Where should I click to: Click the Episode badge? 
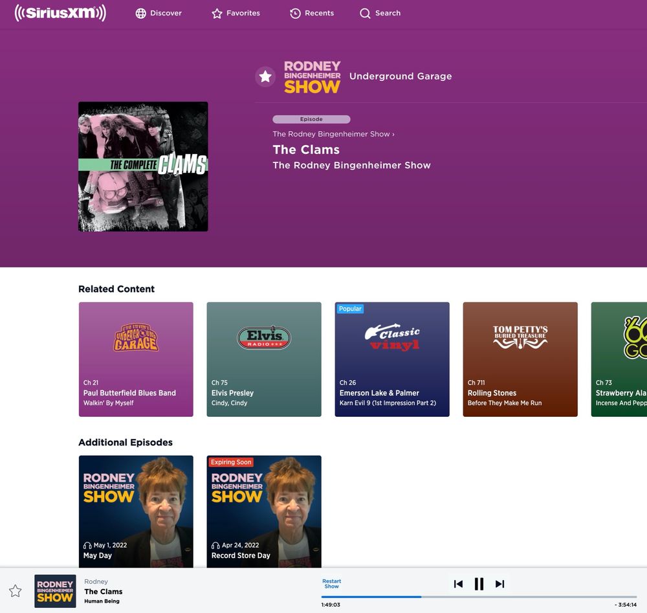click(x=312, y=119)
